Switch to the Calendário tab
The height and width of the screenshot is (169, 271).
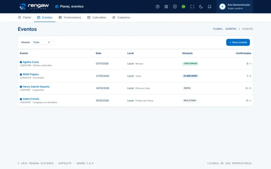pyautogui.click(x=97, y=17)
